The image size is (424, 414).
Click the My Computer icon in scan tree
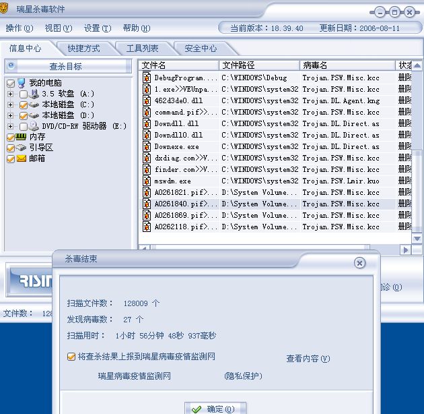pos(21,83)
